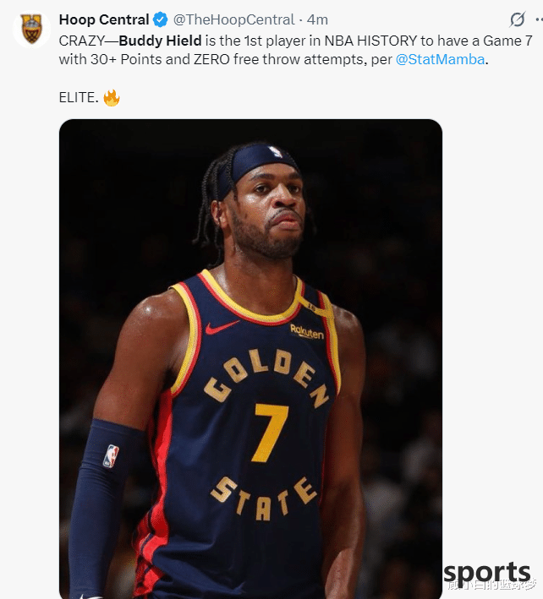The image size is (543, 599).
Task: Open the Hoop Central profile avatar
Action: click(x=32, y=29)
